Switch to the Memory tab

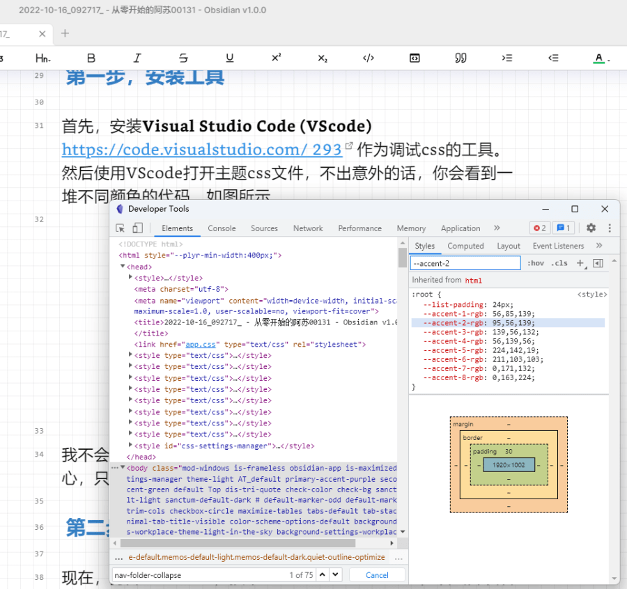click(x=411, y=228)
